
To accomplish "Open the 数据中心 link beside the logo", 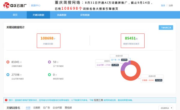I will point(36,5).
